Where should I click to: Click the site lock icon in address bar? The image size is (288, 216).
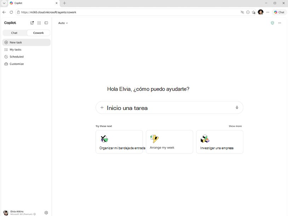click(x=18, y=12)
